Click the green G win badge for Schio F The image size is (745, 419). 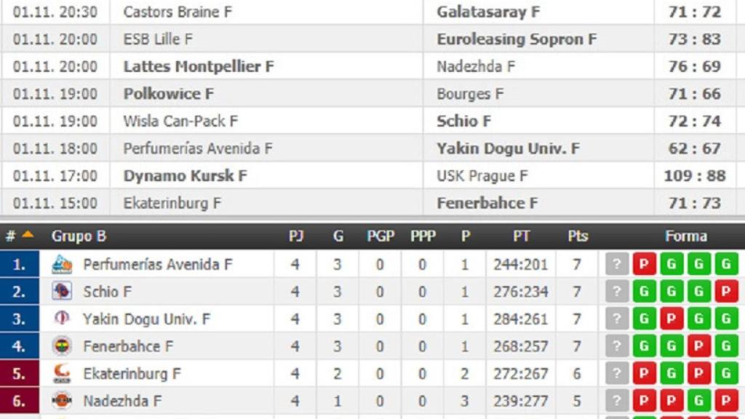(643, 292)
